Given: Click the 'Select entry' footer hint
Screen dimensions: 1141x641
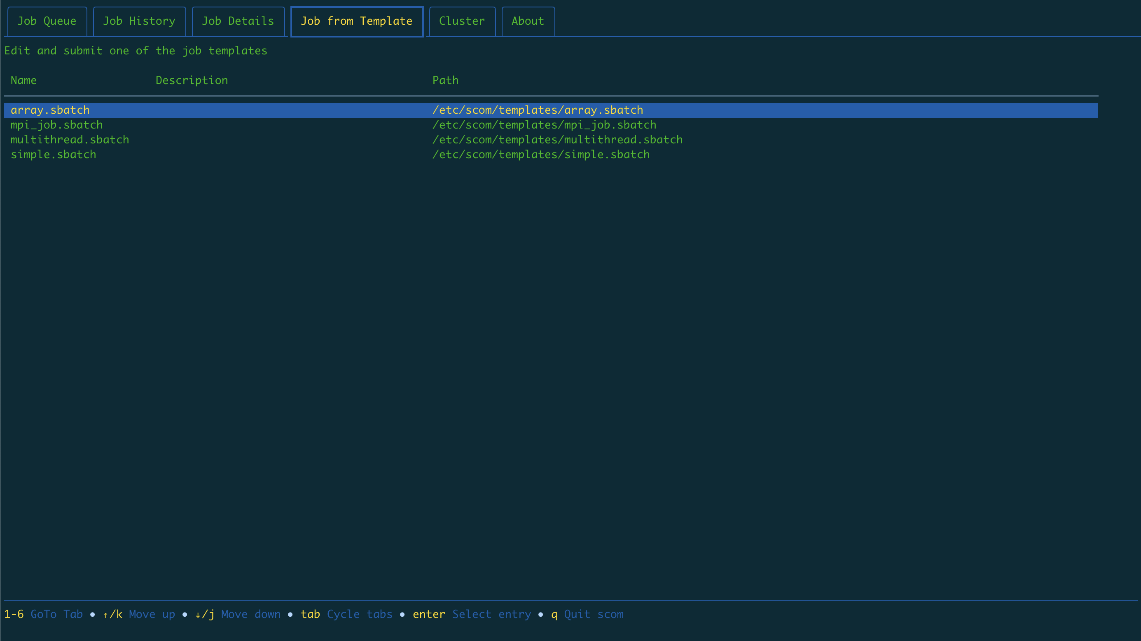Looking at the screenshot, I should [491, 614].
